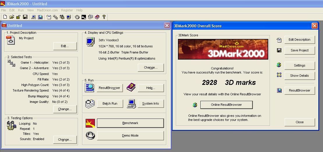
Task: Click the globe icon beside Online ResultBrowser
Action: coord(195,105)
